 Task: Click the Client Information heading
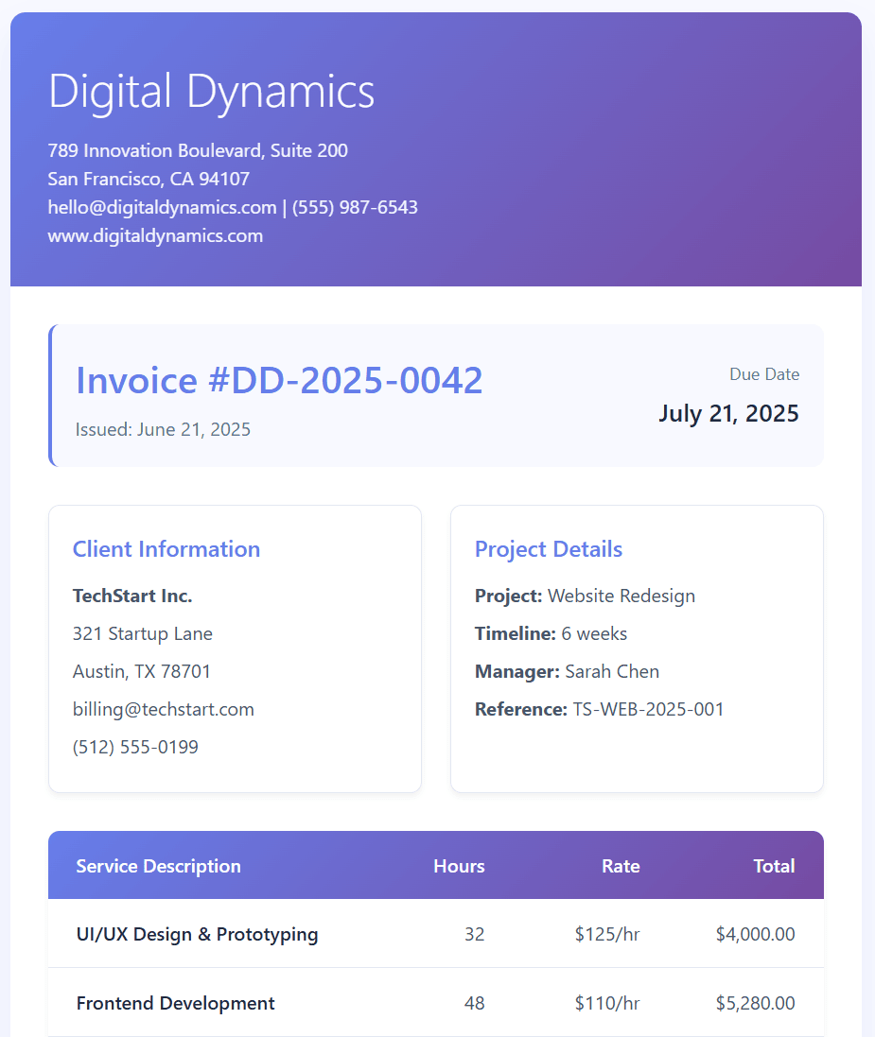point(166,549)
